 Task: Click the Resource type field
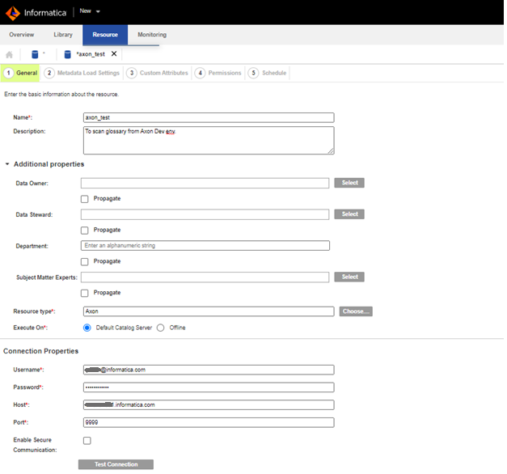click(209, 311)
